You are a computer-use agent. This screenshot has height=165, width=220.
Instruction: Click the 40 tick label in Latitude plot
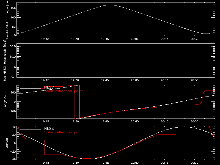tap(14, 127)
